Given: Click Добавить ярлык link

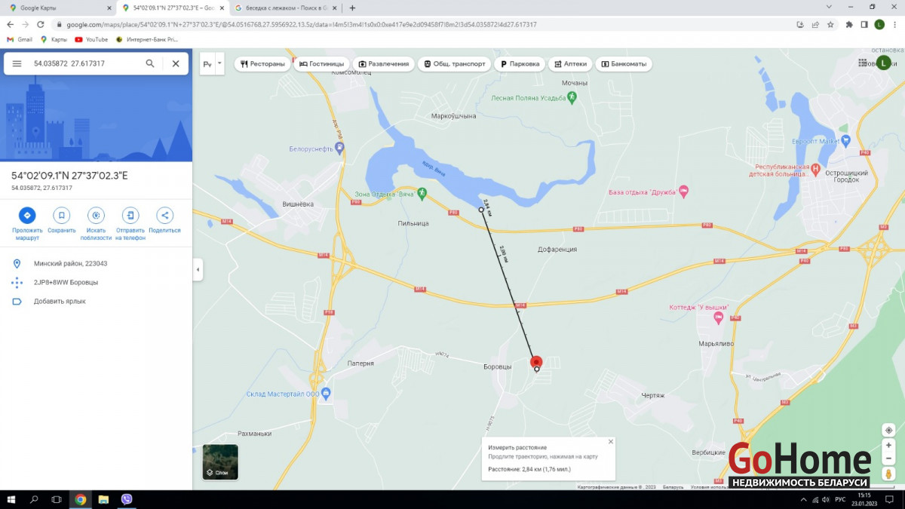Looking at the screenshot, I should tap(60, 301).
